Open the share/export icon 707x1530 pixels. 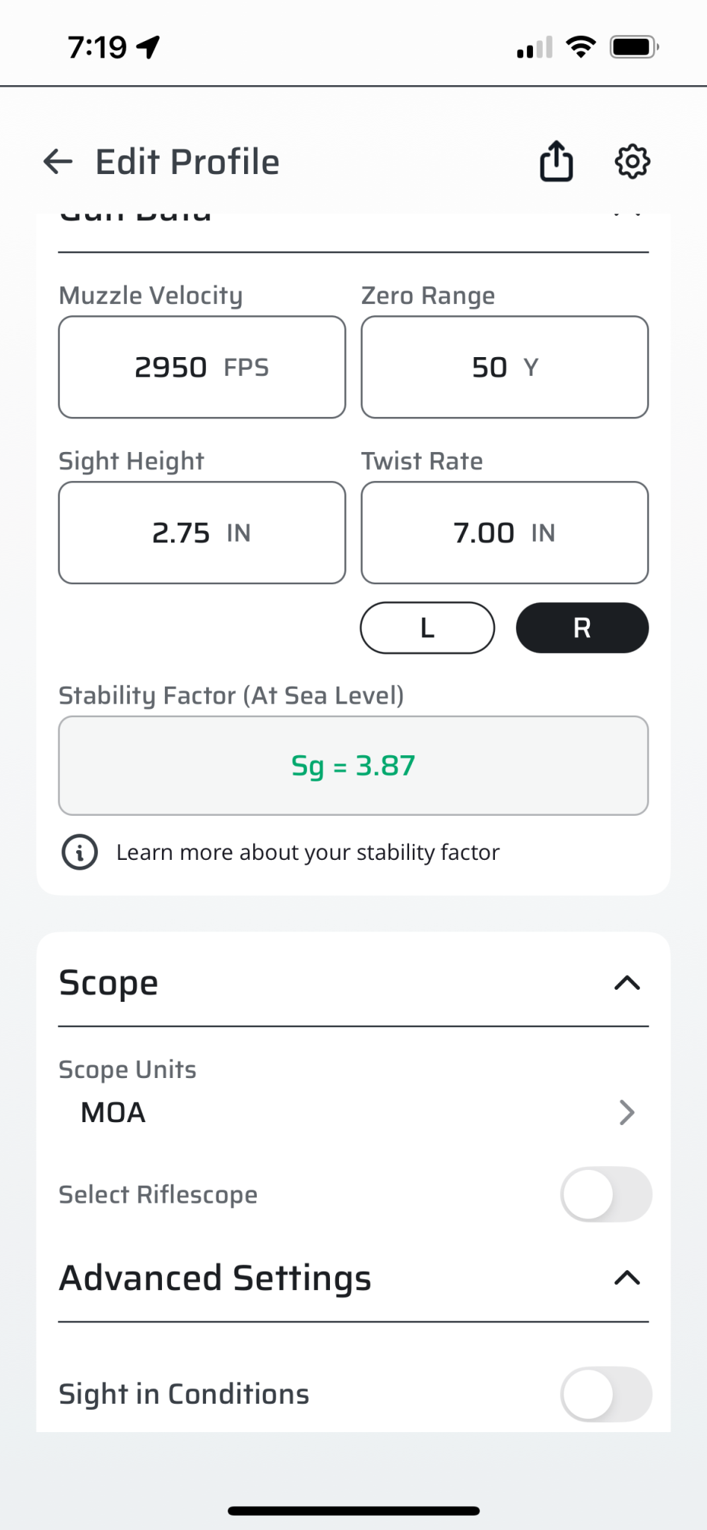[556, 161]
